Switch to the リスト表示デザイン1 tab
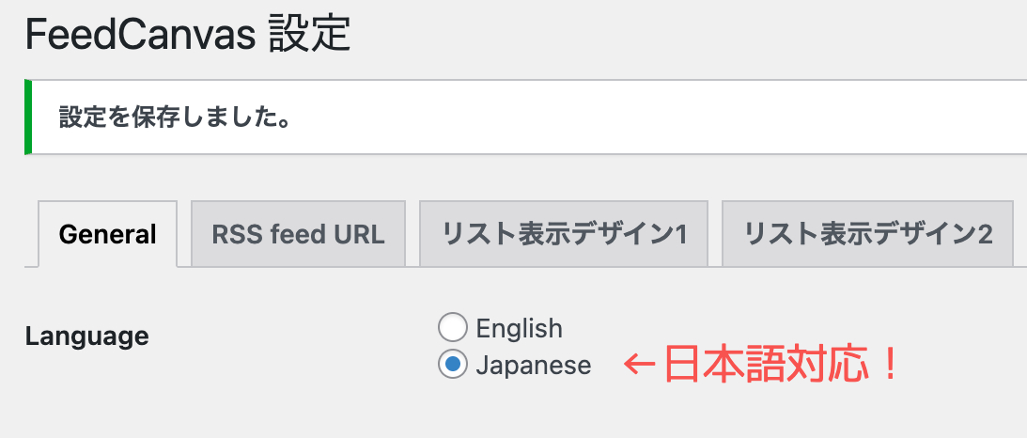 coord(563,234)
